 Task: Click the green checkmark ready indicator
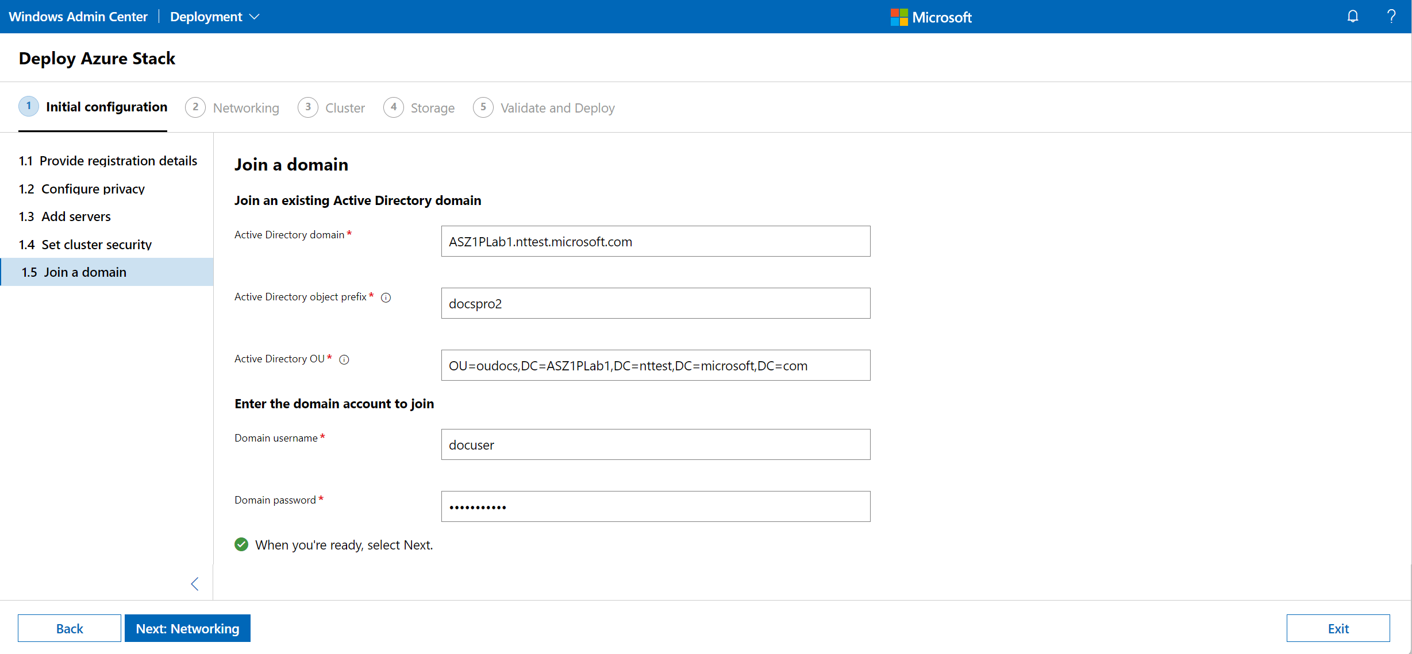(241, 544)
